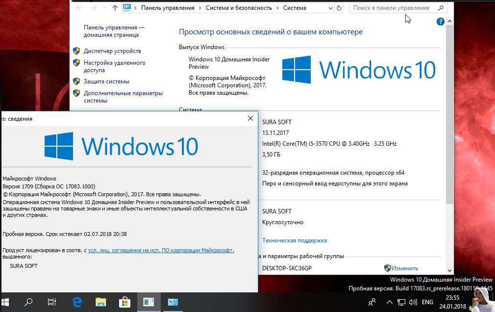Click the vertical scrollbar thumb
Viewport: 495px width, 312px height.
(449, 114)
